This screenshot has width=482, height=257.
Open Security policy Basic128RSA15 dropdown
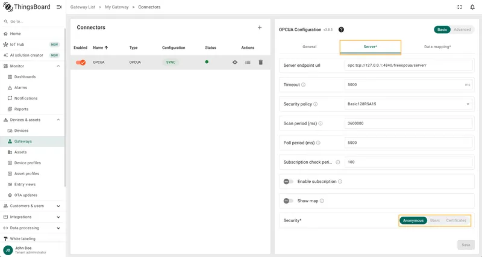pos(408,104)
